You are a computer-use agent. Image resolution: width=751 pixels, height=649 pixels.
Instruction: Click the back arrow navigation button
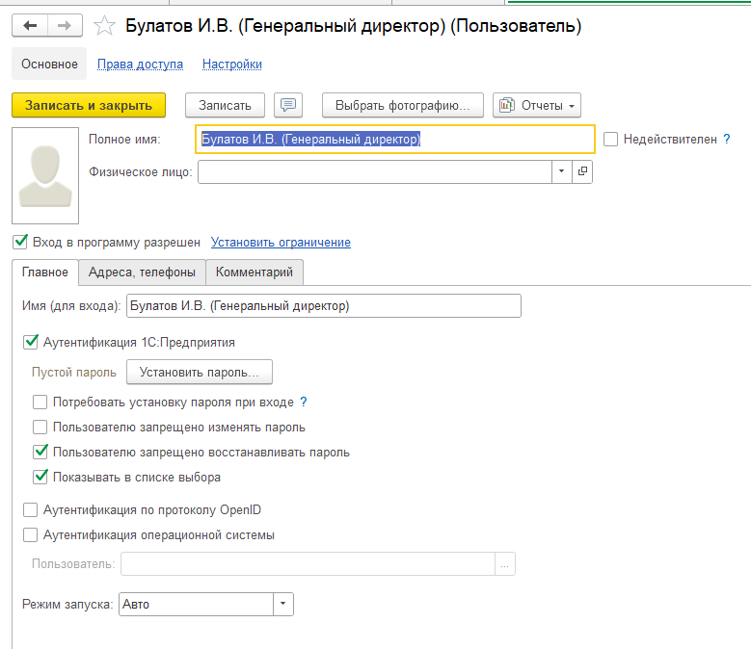coord(30,26)
